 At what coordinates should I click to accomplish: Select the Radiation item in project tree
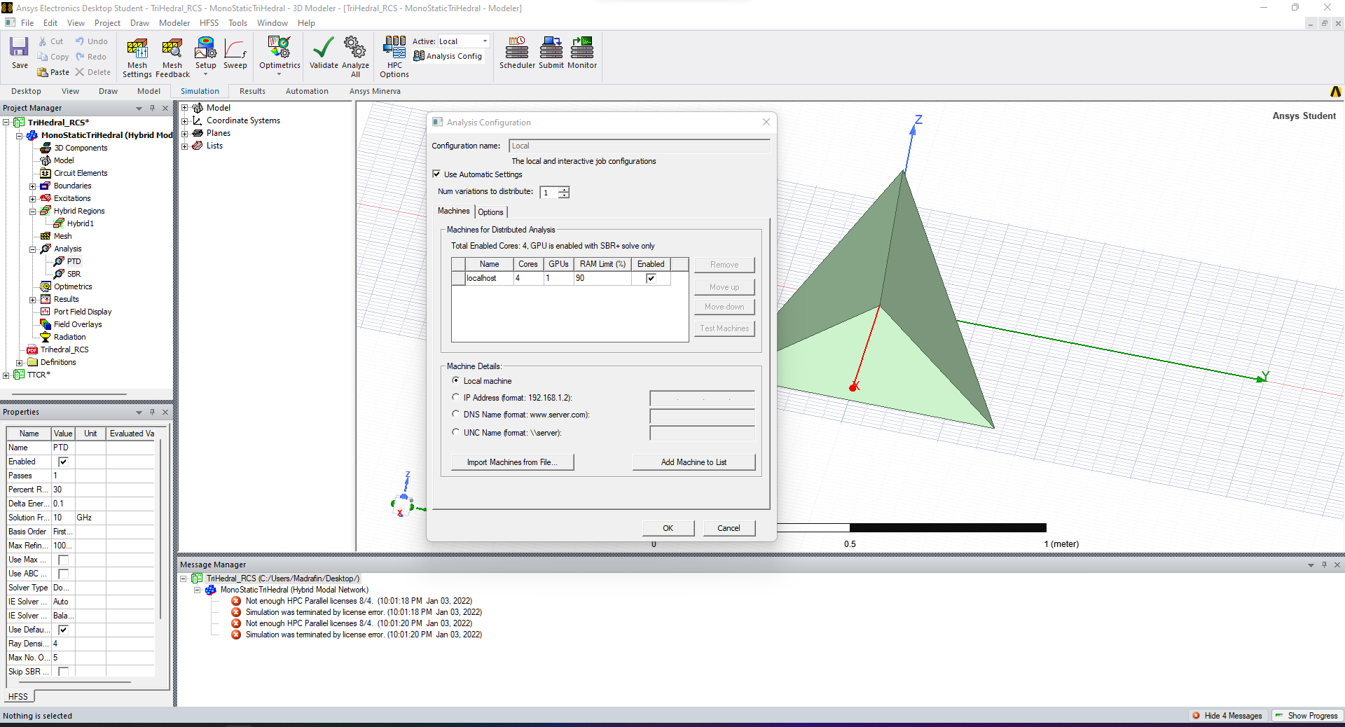tap(70, 337)
